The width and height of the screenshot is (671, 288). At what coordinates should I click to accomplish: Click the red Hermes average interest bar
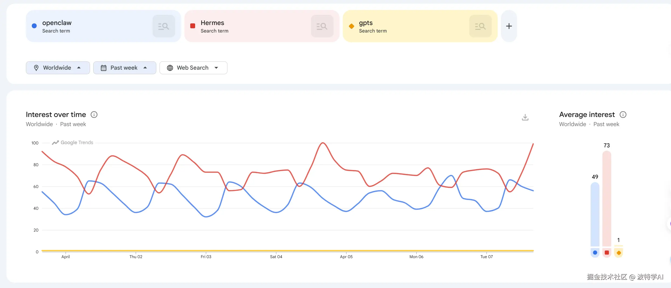pos(607,199)
